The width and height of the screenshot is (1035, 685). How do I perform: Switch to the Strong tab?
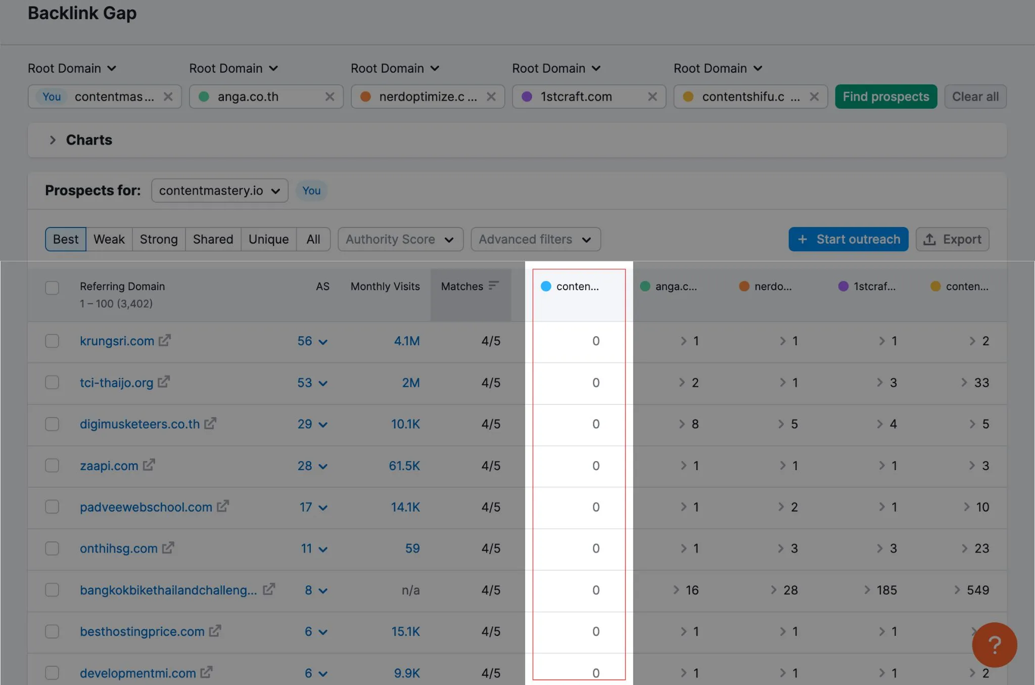159,239
